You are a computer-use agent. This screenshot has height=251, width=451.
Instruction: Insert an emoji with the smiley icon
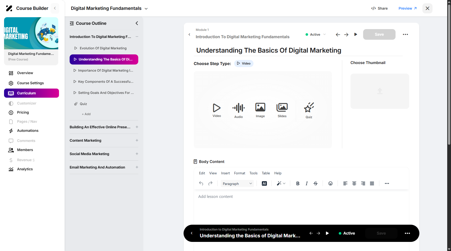[x=330, y=183]
